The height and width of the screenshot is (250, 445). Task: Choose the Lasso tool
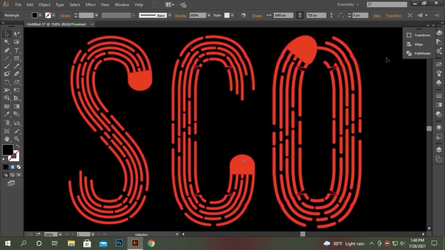(17, 42)
